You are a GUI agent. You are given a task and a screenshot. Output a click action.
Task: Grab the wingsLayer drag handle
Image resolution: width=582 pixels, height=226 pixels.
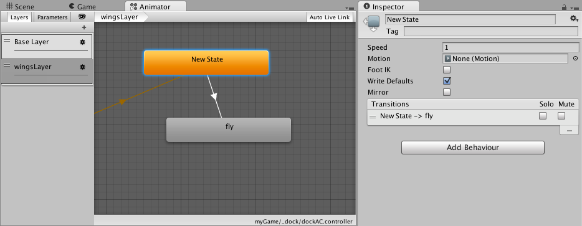(x=7, y=66)
